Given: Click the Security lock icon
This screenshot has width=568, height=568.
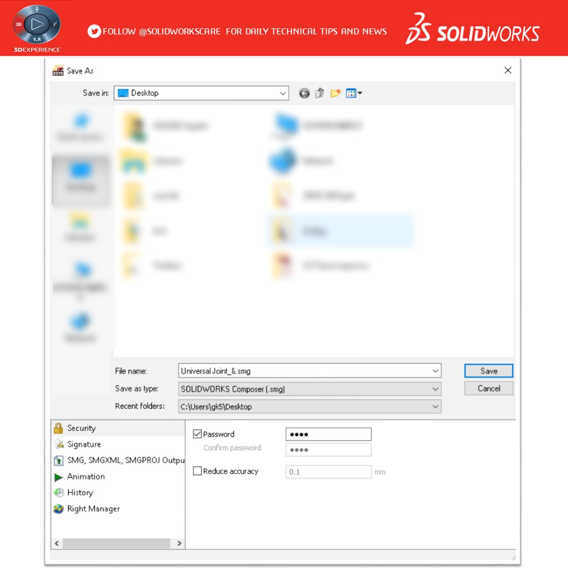Looking at the screenshot, I should pos(58,428).
